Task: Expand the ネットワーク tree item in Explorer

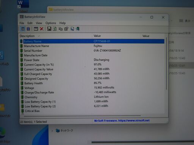Action: (x=52, y=131)
